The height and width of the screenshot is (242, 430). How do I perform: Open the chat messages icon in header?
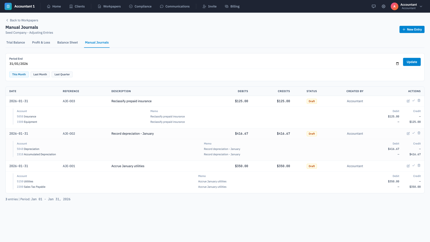(374, 6)
